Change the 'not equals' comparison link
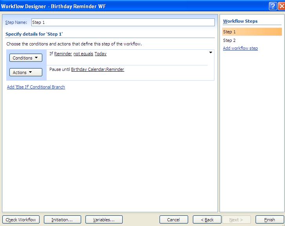 tap(83, 54)
